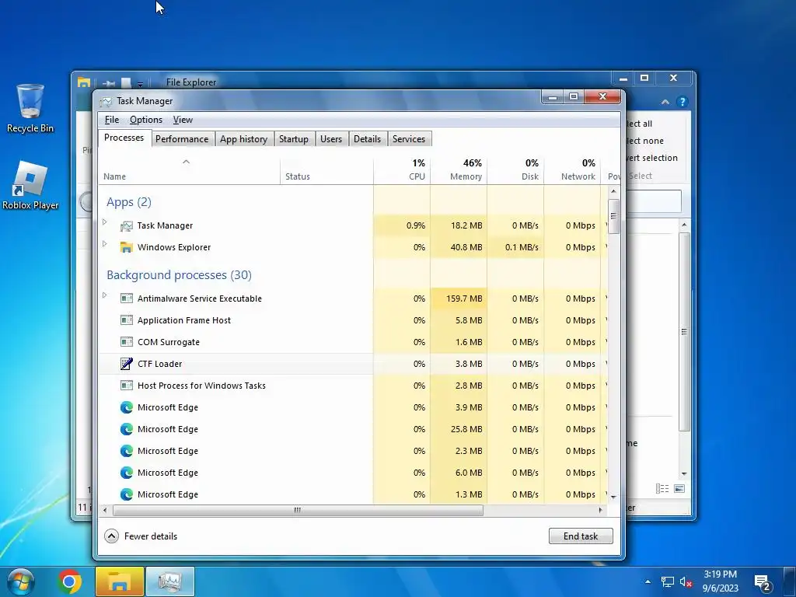The image size is (796, 597).
Task: Collapse the File Explorer ribbon chevron
Action: pos(665,102)
